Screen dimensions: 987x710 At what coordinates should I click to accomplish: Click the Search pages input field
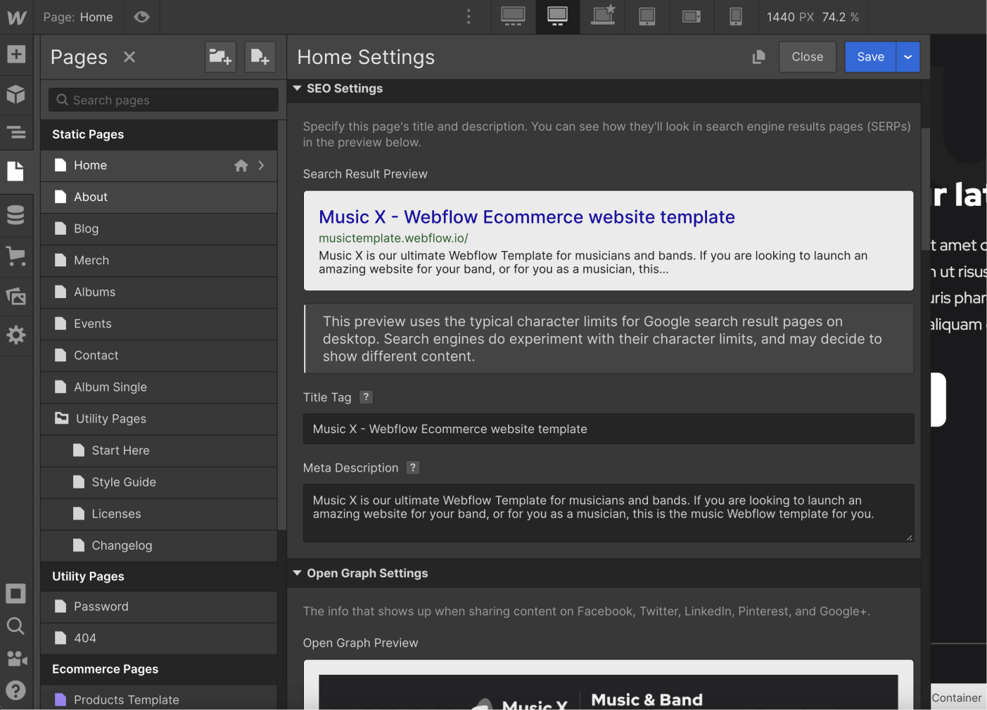pos(162,100)
